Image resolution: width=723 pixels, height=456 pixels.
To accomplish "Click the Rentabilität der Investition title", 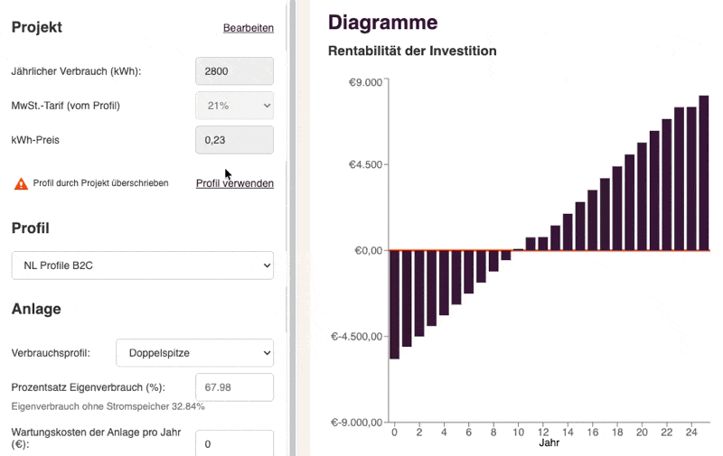I will [412, 51].
